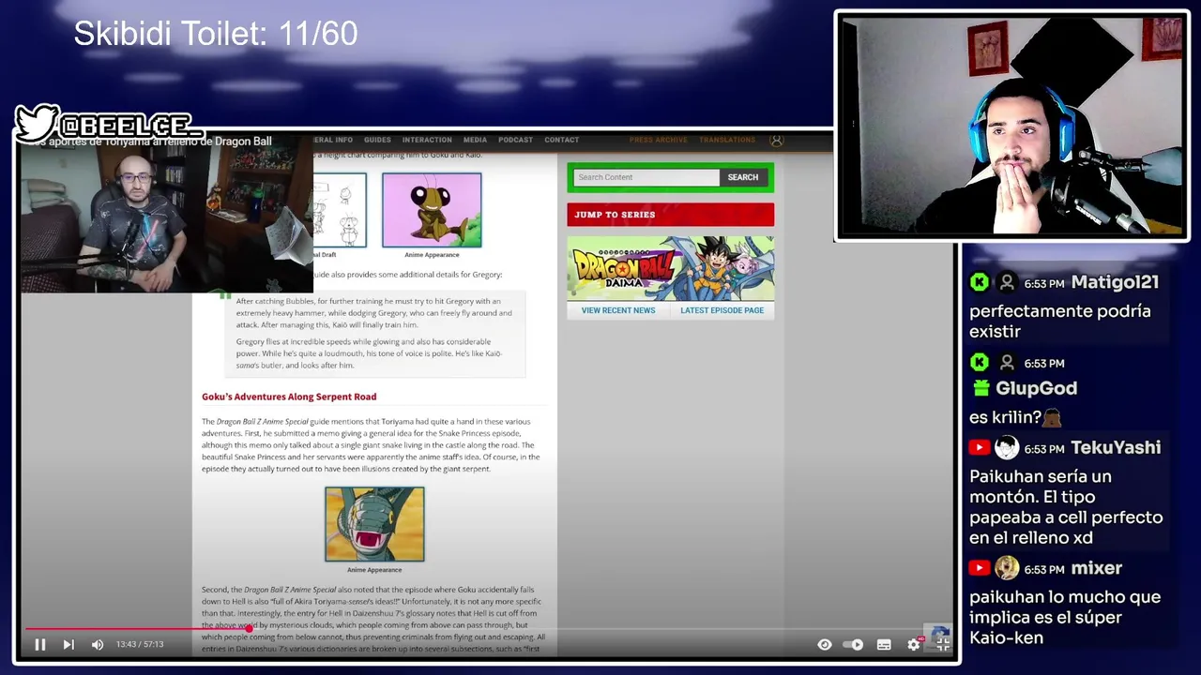
Task: Toggle subtitles with the captions icon
Action: tap(884, 644)
